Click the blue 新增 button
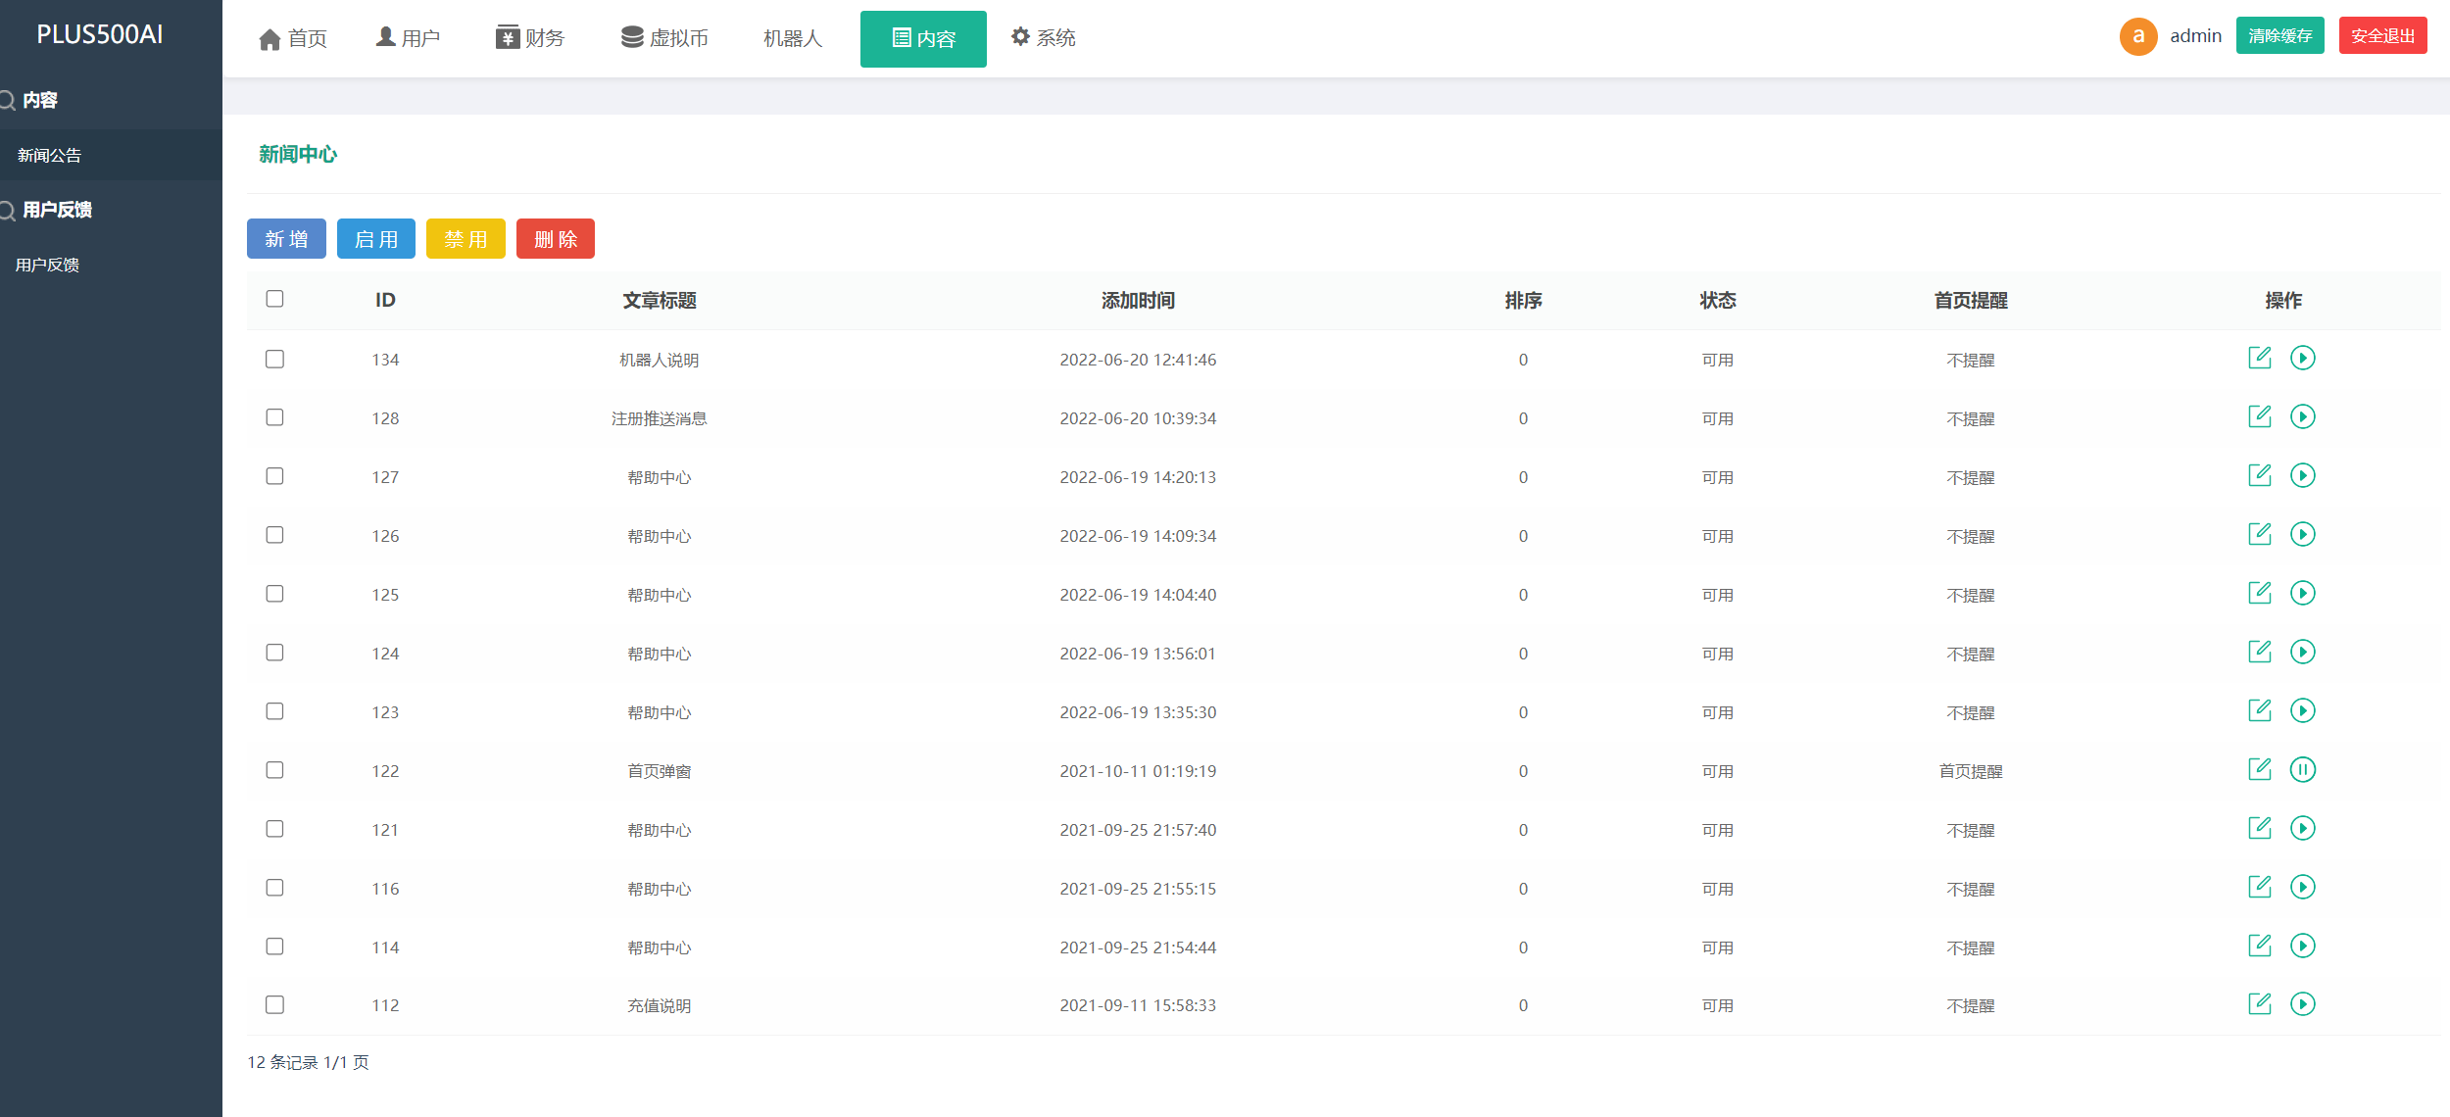Viewport: 2450px width, 1117px height. (x=286, y=239)
